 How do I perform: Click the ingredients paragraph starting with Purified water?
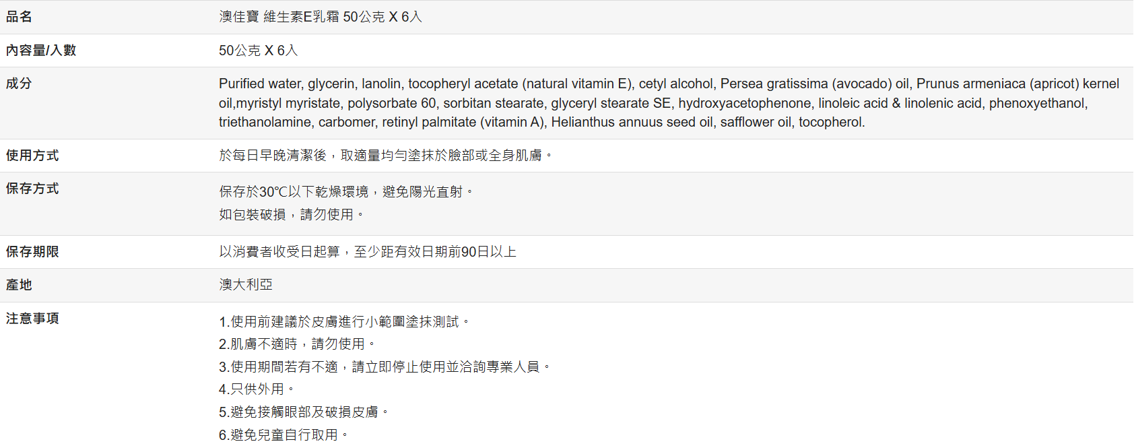pos(669,103)
